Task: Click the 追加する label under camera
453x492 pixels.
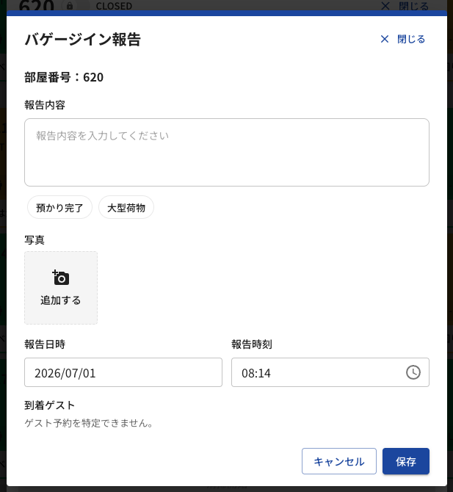Action: (x=60, y=300)
